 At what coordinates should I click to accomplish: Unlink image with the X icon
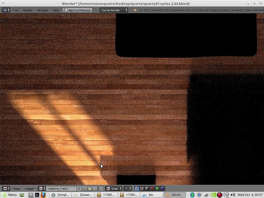pos(95,189)
